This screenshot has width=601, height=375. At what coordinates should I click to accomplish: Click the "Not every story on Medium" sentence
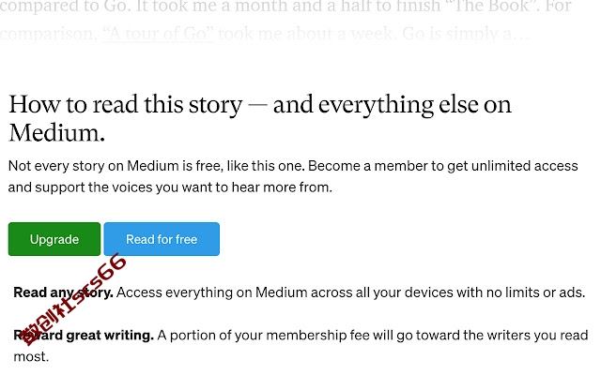[157, 166]
